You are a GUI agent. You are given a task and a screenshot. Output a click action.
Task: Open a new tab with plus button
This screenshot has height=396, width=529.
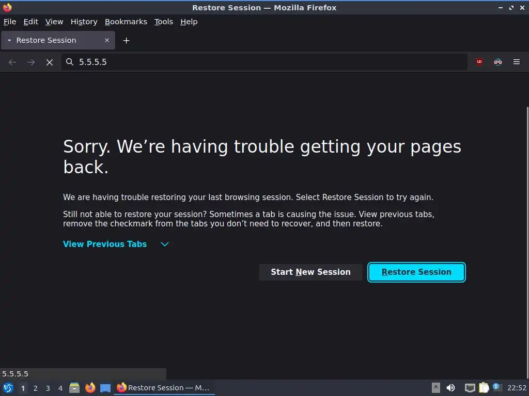(126, 41)
